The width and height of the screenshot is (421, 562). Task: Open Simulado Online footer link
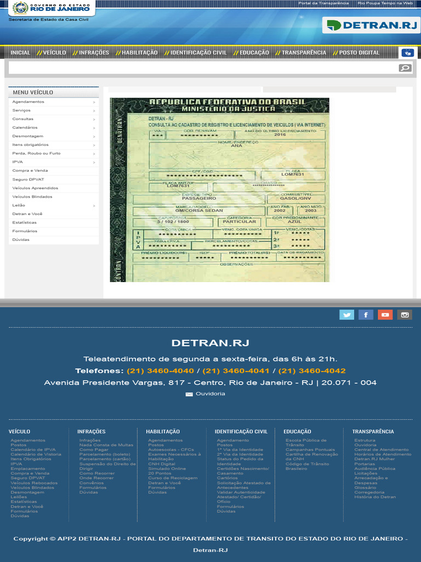(167, 469)
